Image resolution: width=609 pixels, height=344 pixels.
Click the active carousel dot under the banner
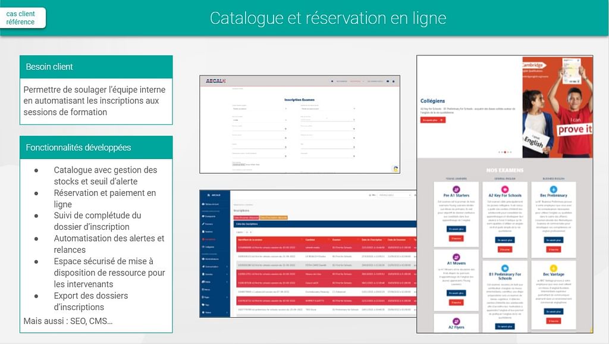point(506,152)
